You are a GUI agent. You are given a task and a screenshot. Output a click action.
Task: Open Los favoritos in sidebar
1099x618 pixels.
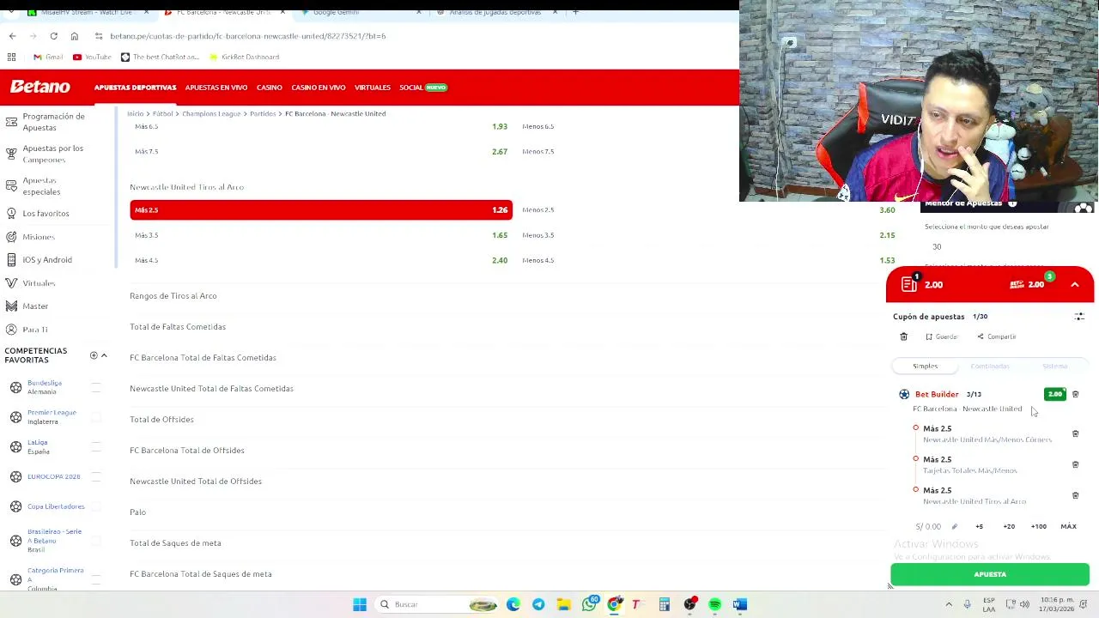pyautogui.click(x=46, y=213)
